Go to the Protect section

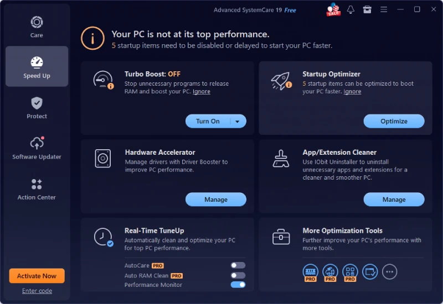click(37, 107)
